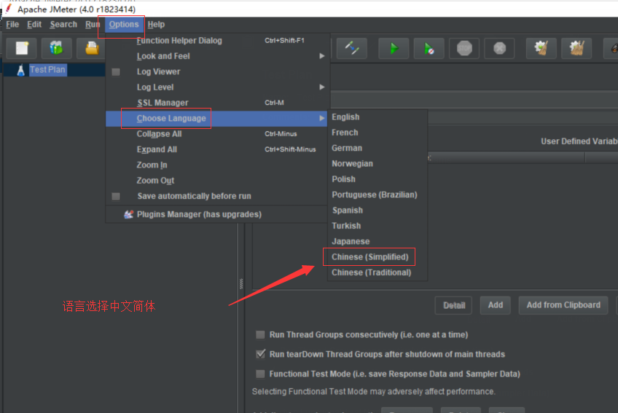Screen dimensions: 618x413
Task: Enable Run Thread Groups consecutively checkbox
Action: [260, 334]
